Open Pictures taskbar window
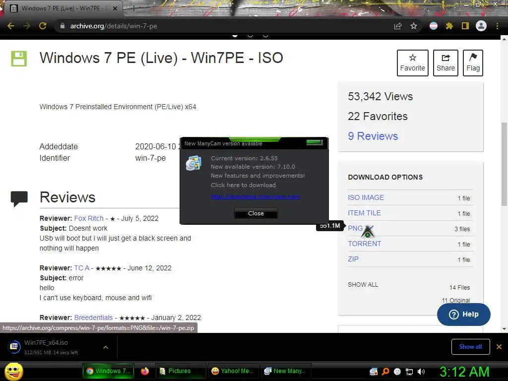Viewport: 508px width, 381px height. click(181, 371)
